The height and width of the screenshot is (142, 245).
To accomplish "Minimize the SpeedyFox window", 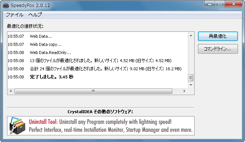I will click(210, 4).
